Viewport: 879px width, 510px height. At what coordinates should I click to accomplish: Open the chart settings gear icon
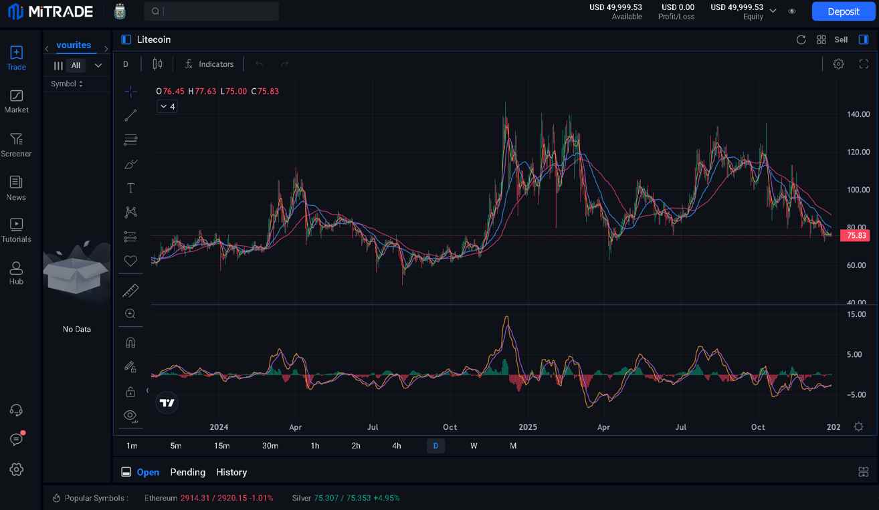pos(838,64)
